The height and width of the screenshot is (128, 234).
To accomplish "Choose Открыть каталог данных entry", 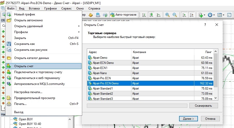I will point(44,58).
